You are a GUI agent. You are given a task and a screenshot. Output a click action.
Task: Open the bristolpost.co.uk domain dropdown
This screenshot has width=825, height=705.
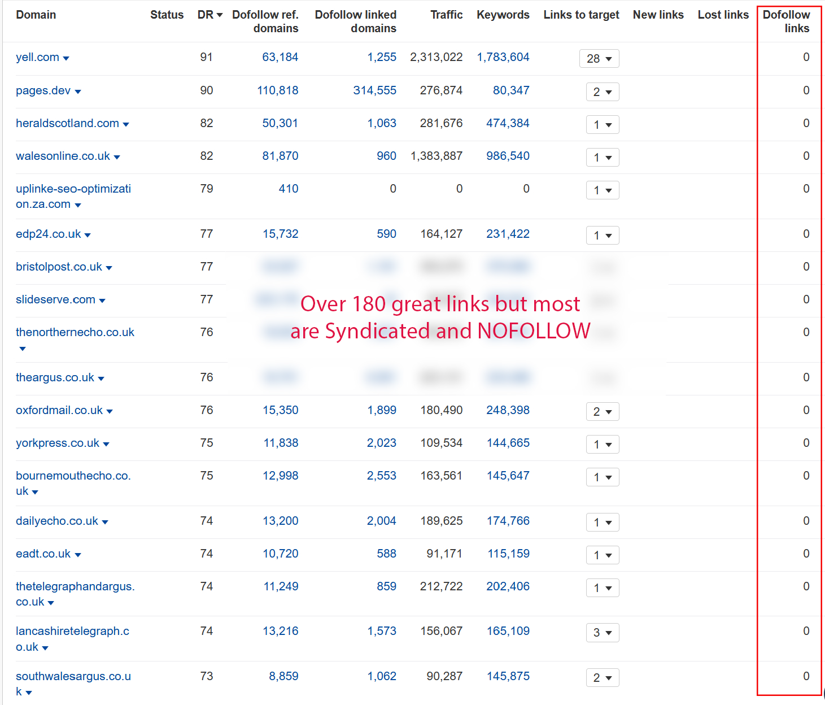tap(109, 268)
